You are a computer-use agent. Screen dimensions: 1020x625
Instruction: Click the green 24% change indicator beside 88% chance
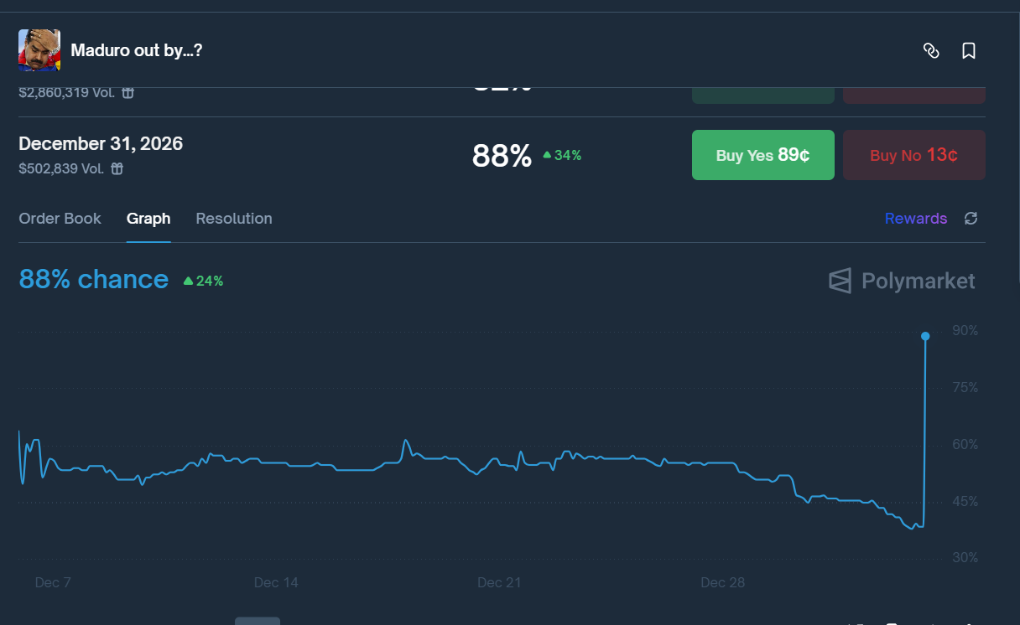tap(203, 281)
